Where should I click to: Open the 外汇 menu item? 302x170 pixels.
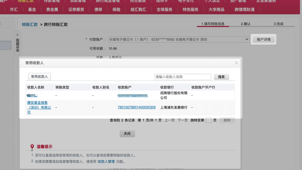click(x=14, y=10)
